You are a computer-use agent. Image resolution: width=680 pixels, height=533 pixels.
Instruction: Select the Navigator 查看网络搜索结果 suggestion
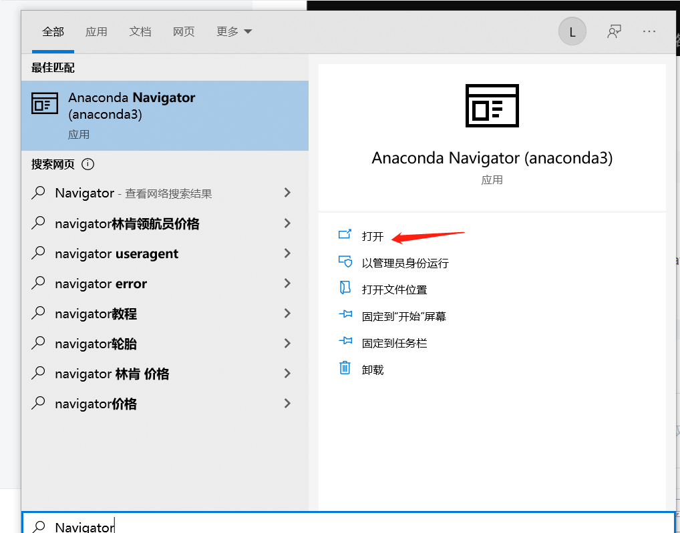pos(165,193)
